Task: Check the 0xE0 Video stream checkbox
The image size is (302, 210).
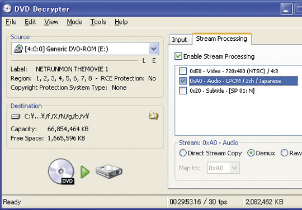Action: pyautogui.click(x=183, y=71)
